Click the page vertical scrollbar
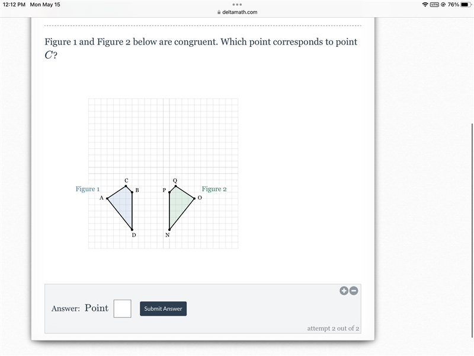Image resolution: width=474 pixels, height=356 pixels. pyautogui.click(x=472, y=230)
